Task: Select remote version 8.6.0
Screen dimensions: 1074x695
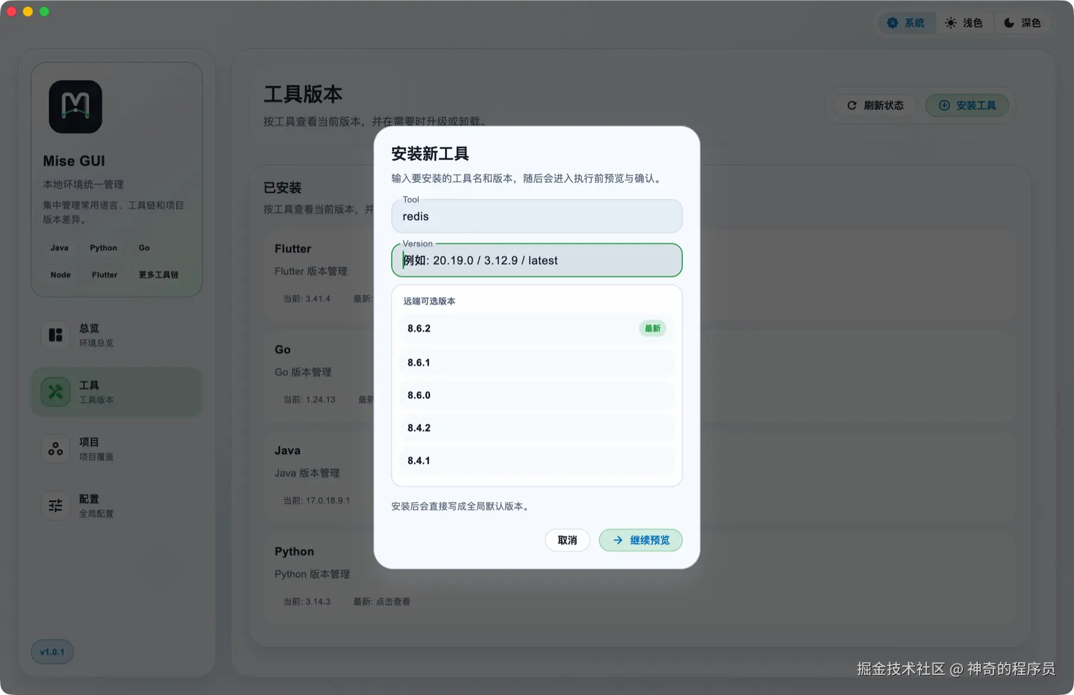Action: coord(537,395)
